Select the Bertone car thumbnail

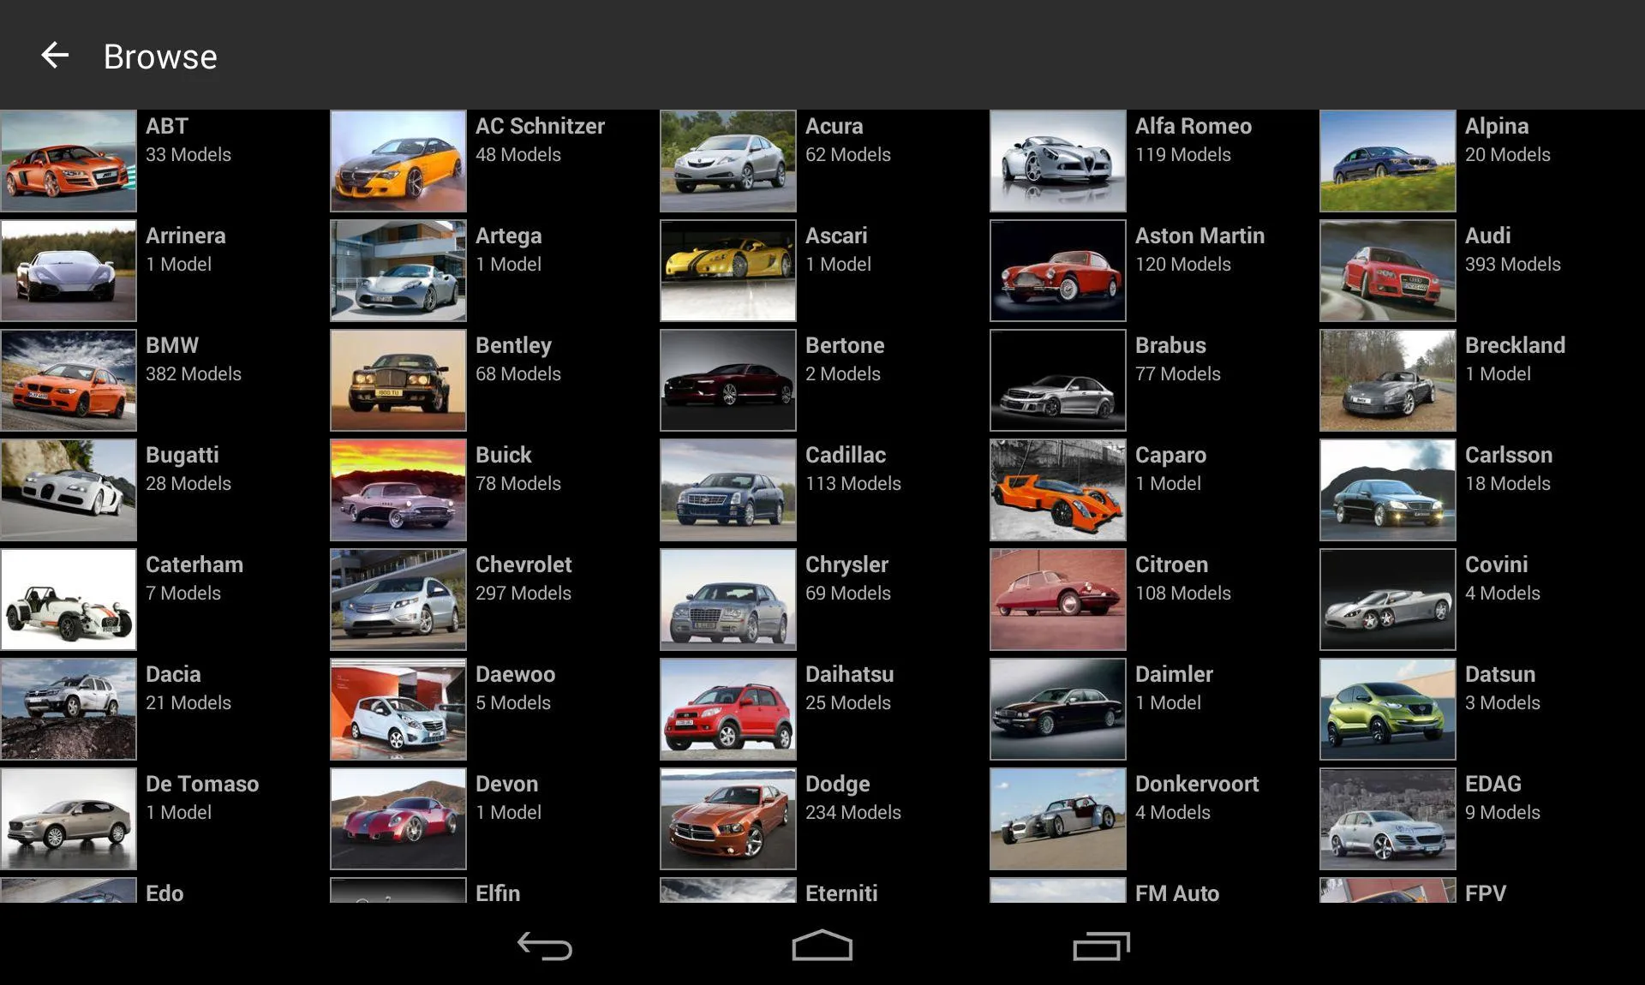pos(728,380)
